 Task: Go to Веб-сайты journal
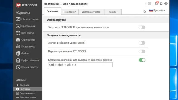tap(28, 33)
